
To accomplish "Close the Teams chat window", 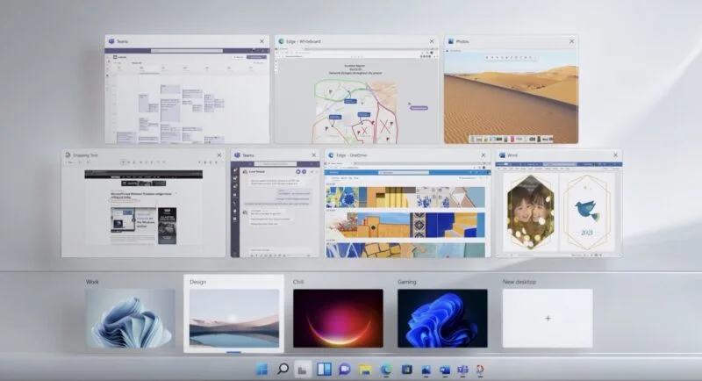I will click(313, 155).
